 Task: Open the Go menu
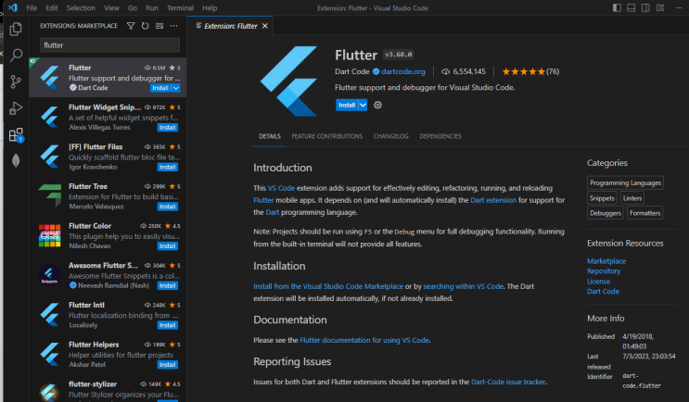[133, 8]
